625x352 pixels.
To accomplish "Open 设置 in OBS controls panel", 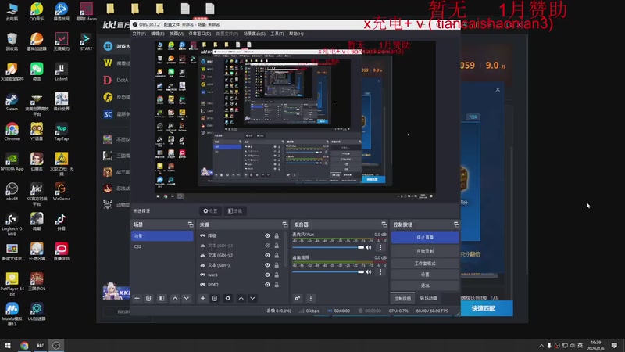I will [425, 275].
